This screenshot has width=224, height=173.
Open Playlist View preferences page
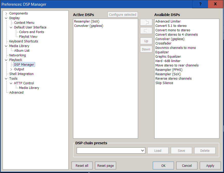point(28,37)
